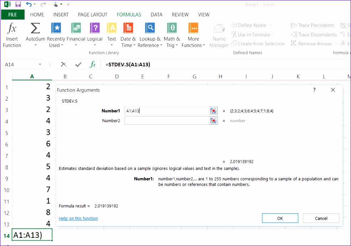Open the Insert Function dialog

click(12, 34)
